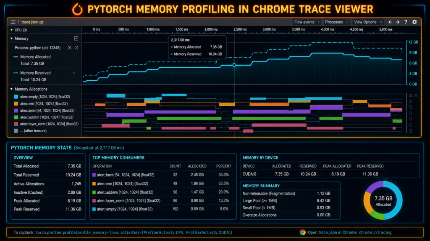Click the 2,500 ms tick on time ruler
Image resolution: width=430 pixels, height=241 pixels.
(x=240, y=29)
